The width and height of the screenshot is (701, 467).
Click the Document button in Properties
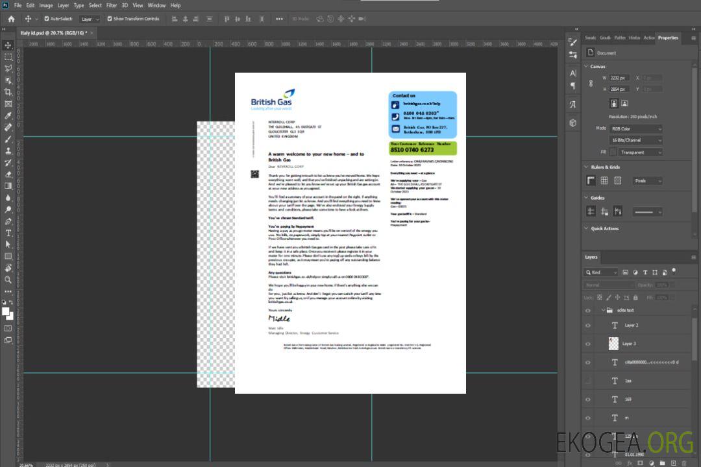point(606,53)
